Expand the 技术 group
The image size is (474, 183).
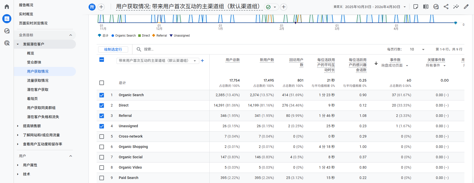click(18, 174)
